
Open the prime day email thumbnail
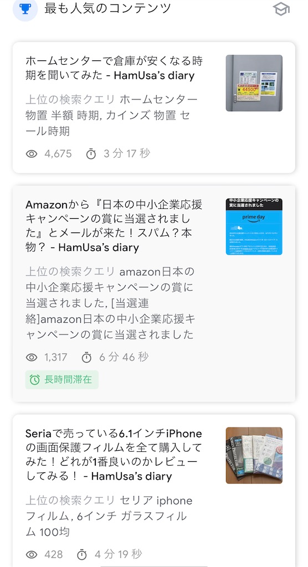pos(254,226)
